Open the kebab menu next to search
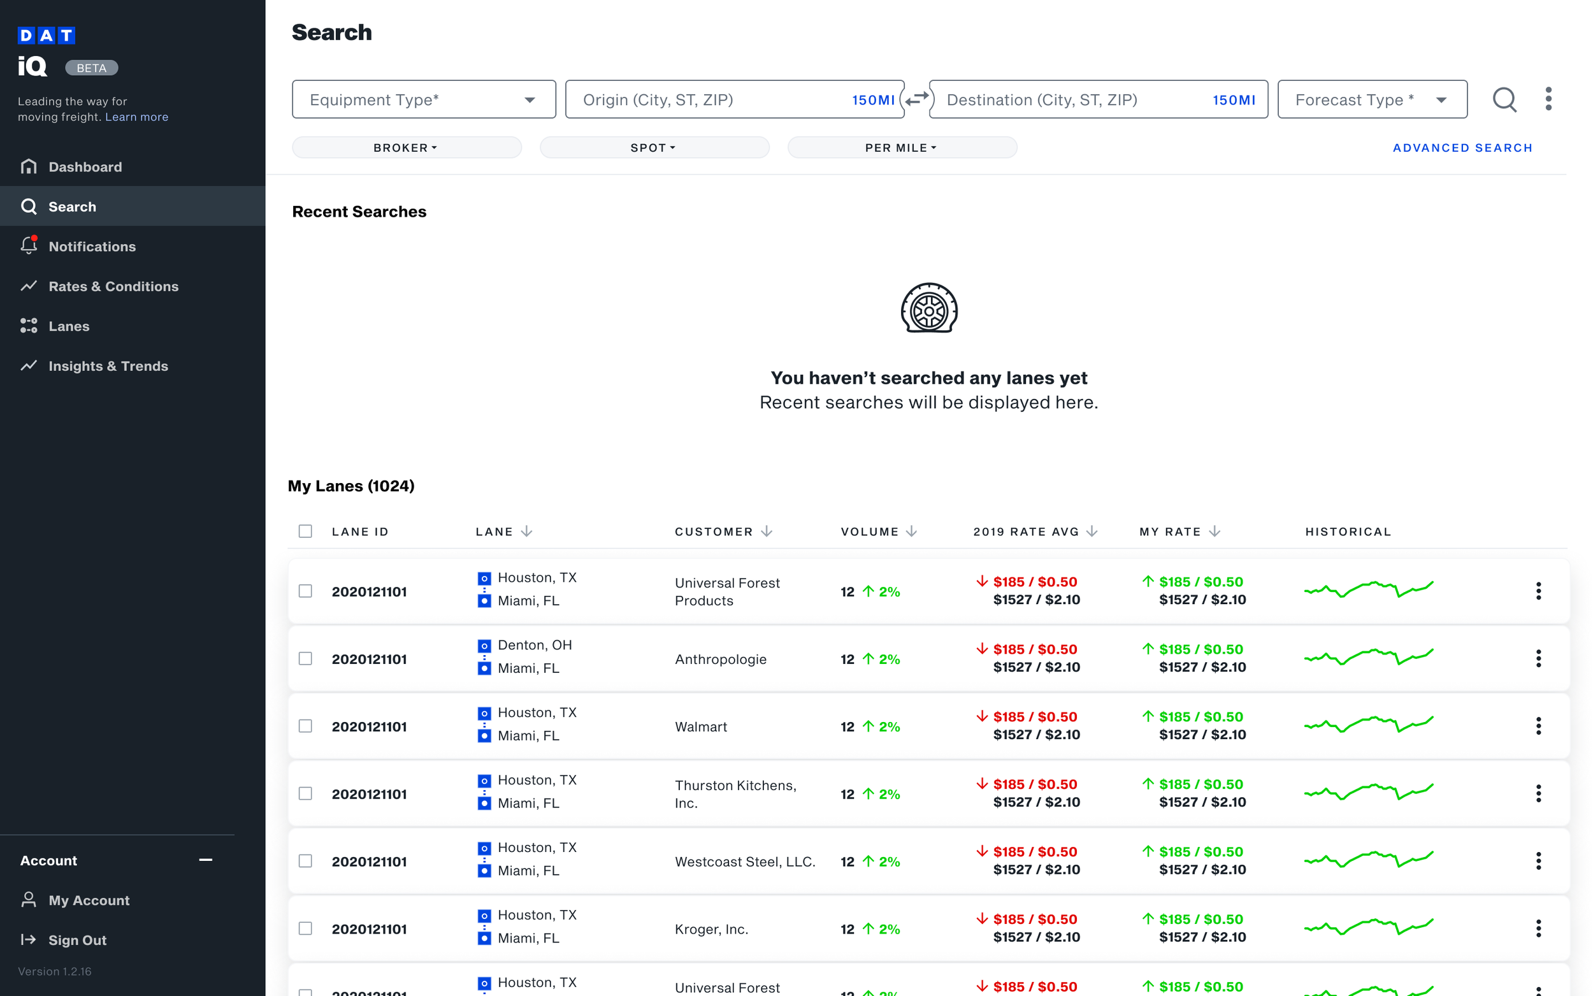1593x996 pixels. 1548,99
